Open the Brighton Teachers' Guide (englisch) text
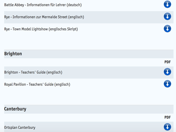Viewport: 176px width, 132px height. 33,72
